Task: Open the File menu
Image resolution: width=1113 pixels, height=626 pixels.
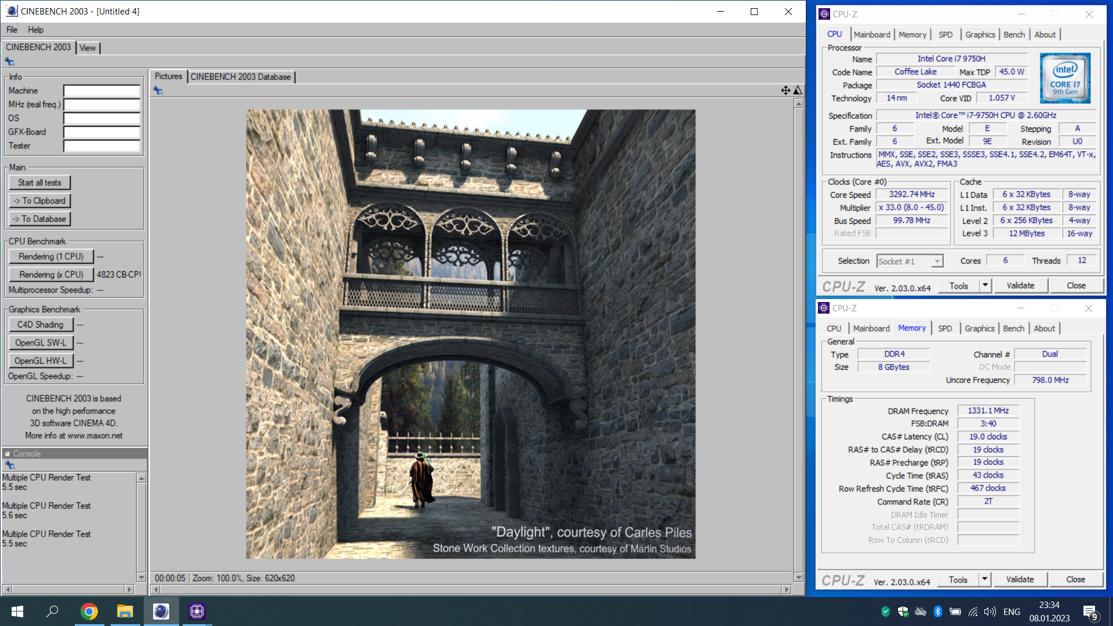Action: pos(12,30)
